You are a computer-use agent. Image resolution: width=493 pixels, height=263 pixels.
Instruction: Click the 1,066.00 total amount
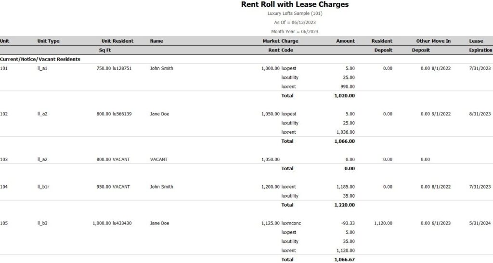point(345,141)
